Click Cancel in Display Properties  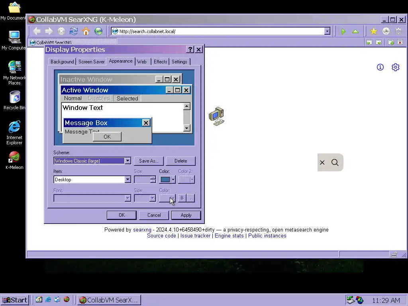[154, 215]
